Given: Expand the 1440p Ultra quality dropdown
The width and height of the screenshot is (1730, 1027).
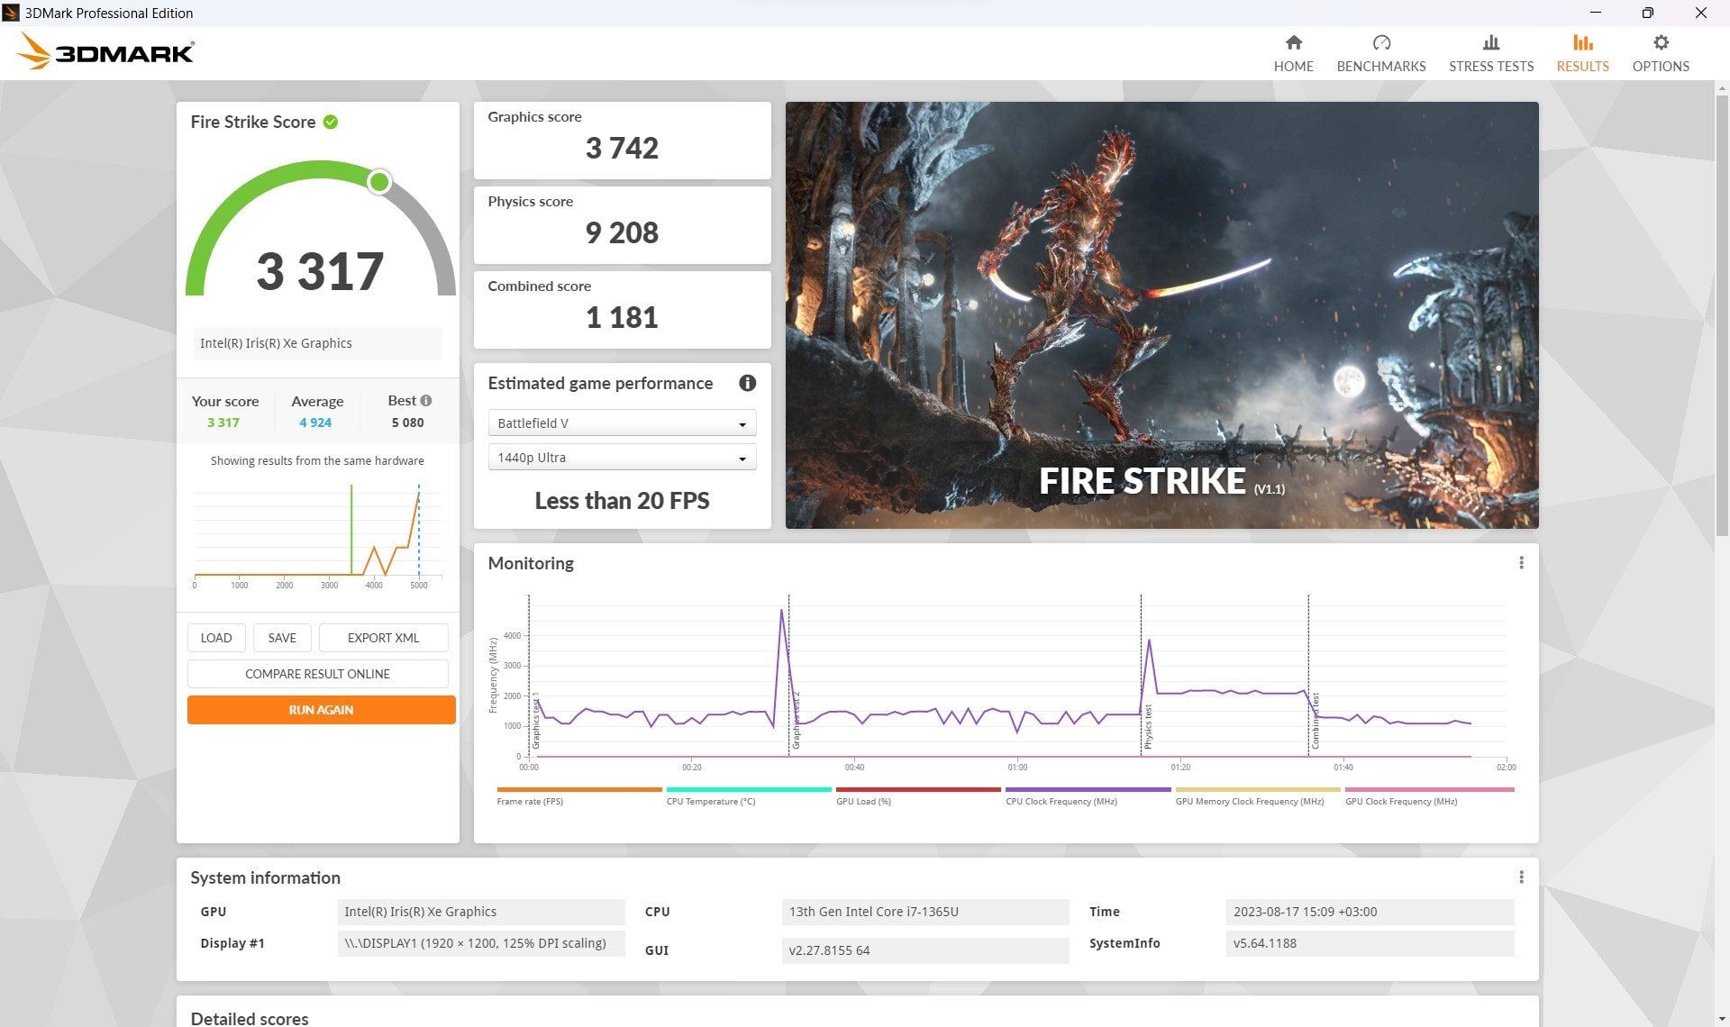Looking at the screenshot, I should point(741,458).
